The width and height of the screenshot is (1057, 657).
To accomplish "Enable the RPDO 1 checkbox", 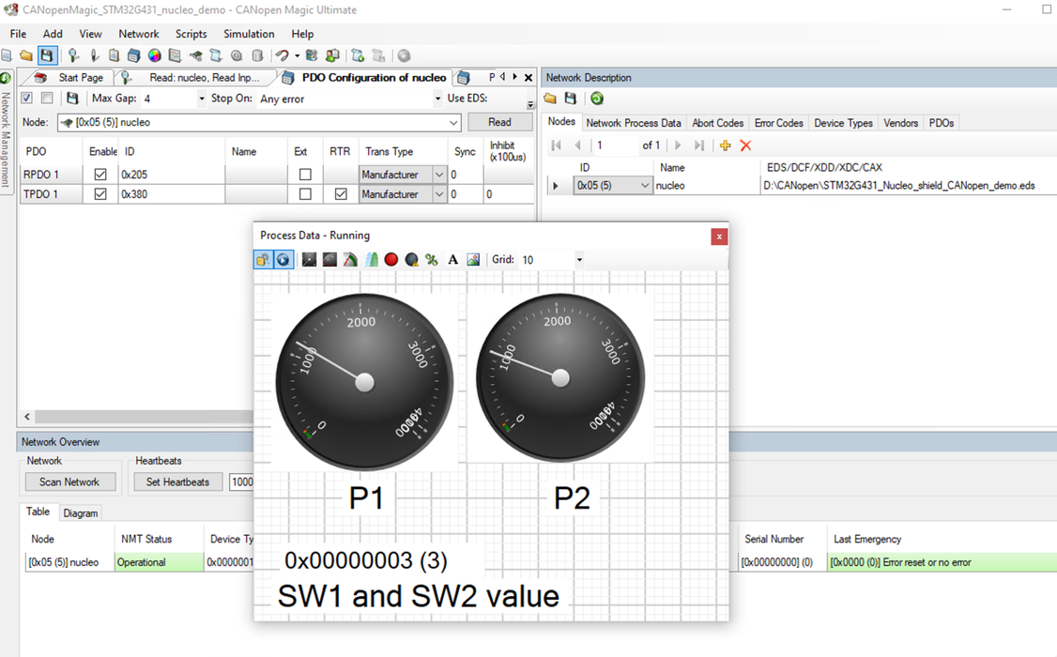I will (99, 174).
